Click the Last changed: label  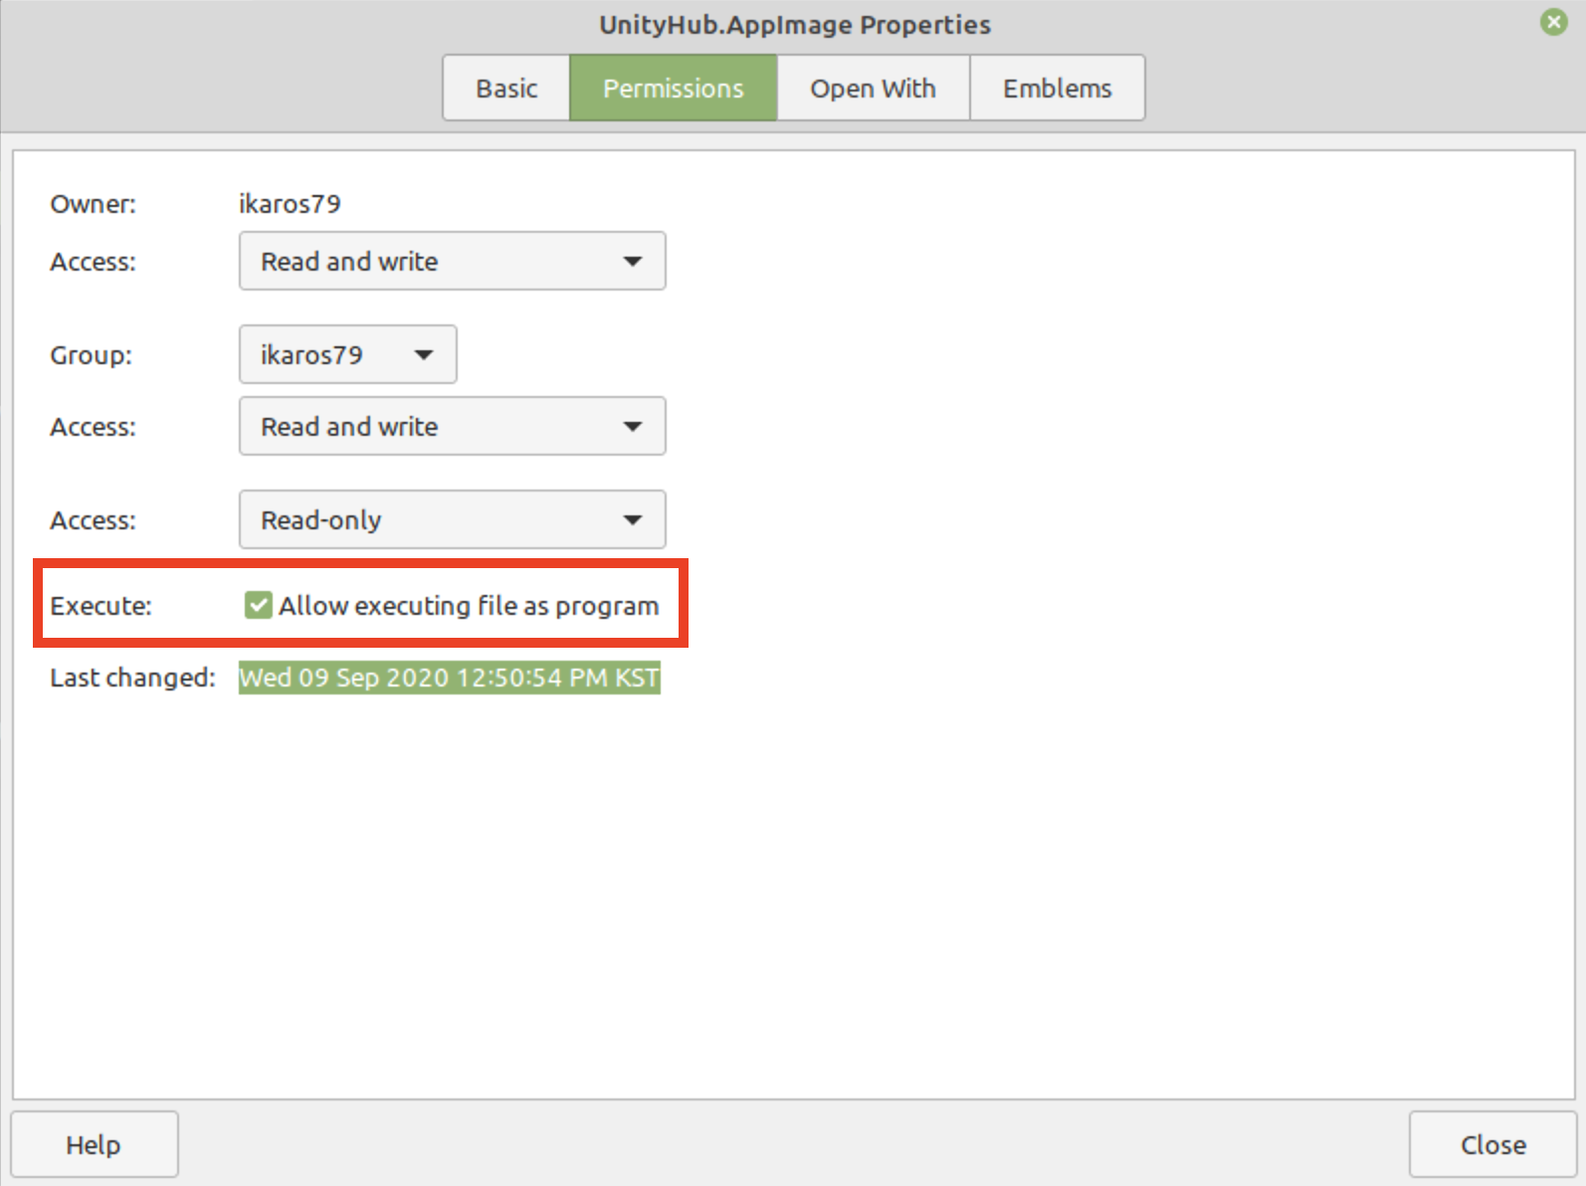click(x=133, y=679)
